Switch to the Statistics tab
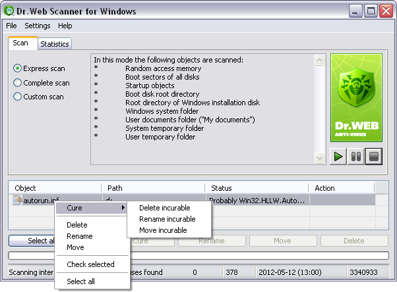The image size is (397, 292). click(x=55, y=44)
